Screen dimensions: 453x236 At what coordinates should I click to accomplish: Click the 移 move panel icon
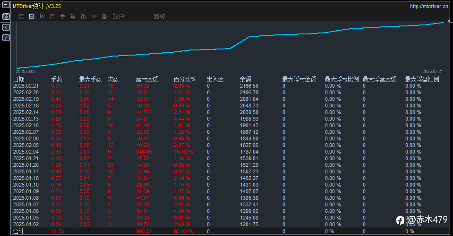pos(6,16)
